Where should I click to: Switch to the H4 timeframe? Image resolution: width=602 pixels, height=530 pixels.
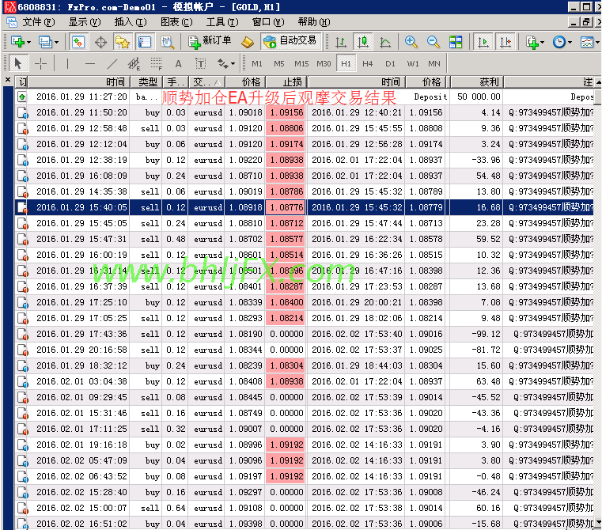[x=367, y=64]
